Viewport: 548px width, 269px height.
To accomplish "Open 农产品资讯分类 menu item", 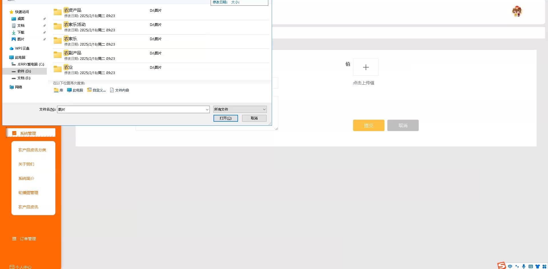I will pyautogui.click(x=32, y=150).
